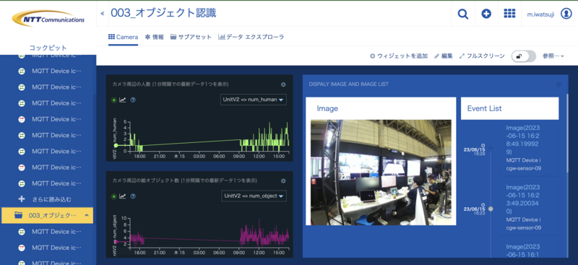
Task: Toggle the dashboard lock switch
Action: (x=523, y=56)
